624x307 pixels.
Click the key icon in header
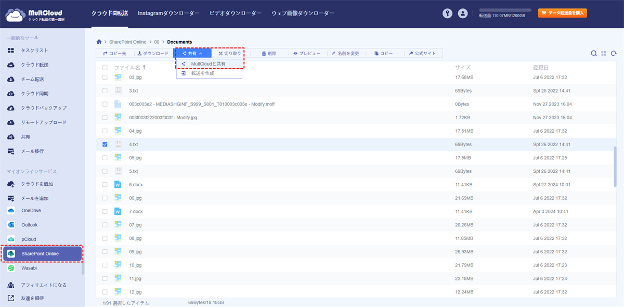(447, 14)
